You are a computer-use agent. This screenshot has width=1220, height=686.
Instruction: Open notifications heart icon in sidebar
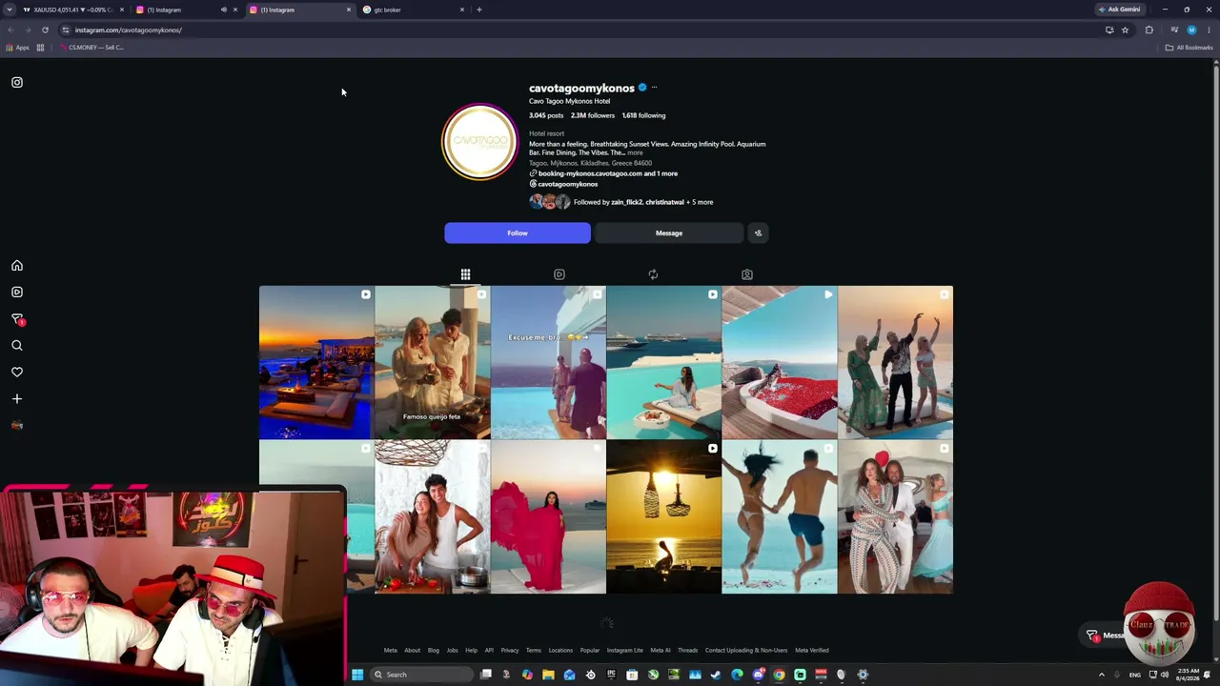[x=17, y=373]
